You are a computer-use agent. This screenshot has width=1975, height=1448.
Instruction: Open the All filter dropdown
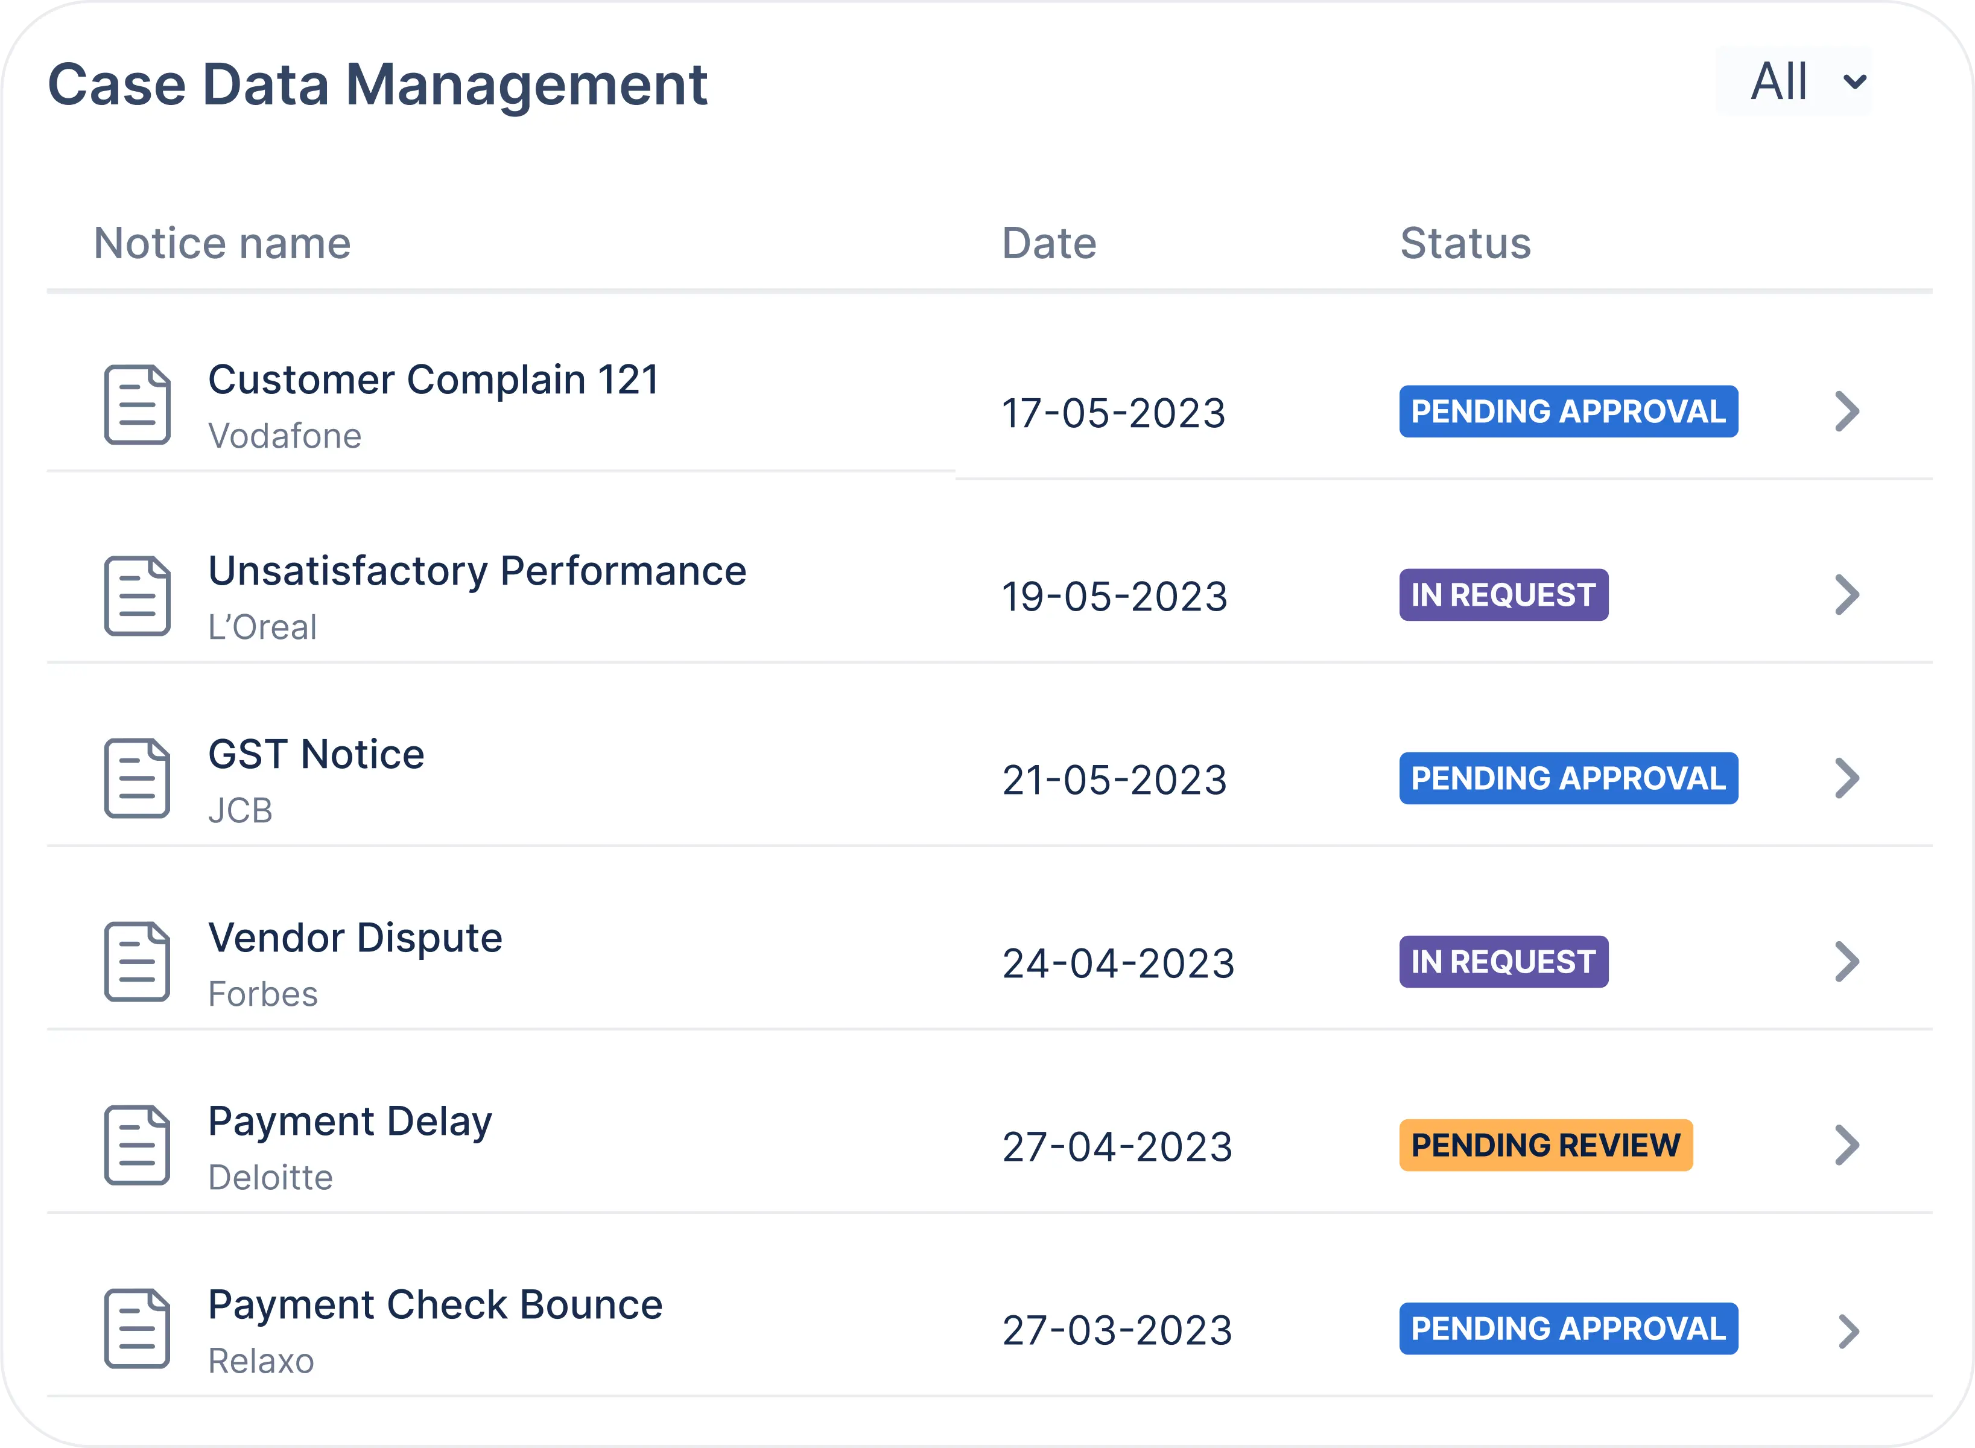click(1793, 81)
